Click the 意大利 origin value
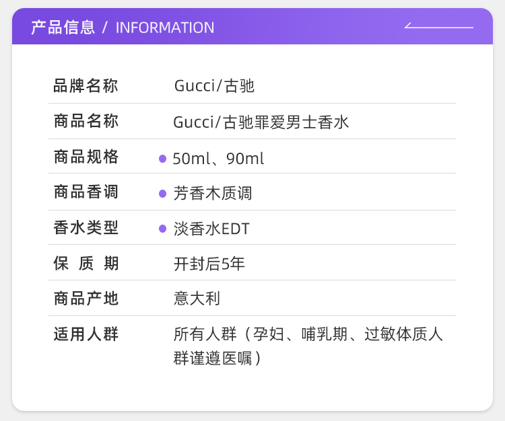The height and width of the screenshot is (421, 505). [x=197, y=299]
